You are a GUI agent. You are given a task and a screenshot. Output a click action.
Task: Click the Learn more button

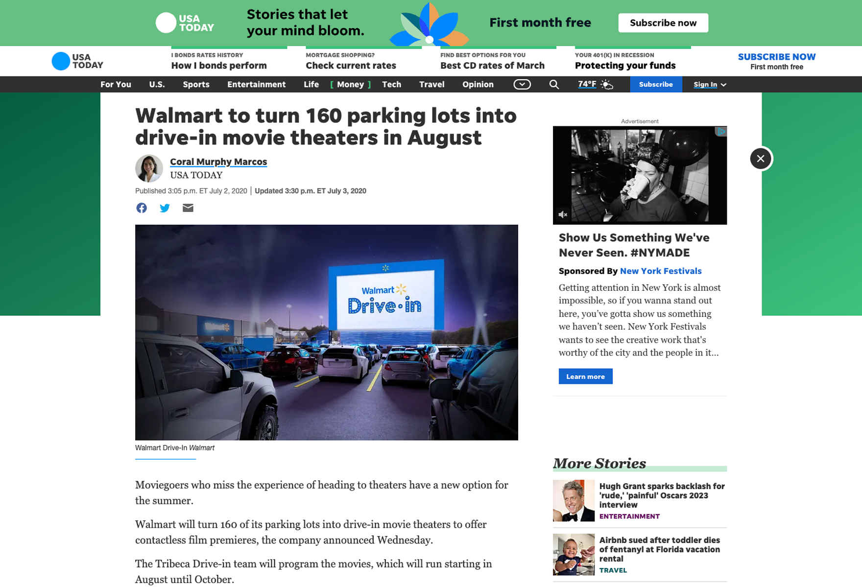coord(585,376)
